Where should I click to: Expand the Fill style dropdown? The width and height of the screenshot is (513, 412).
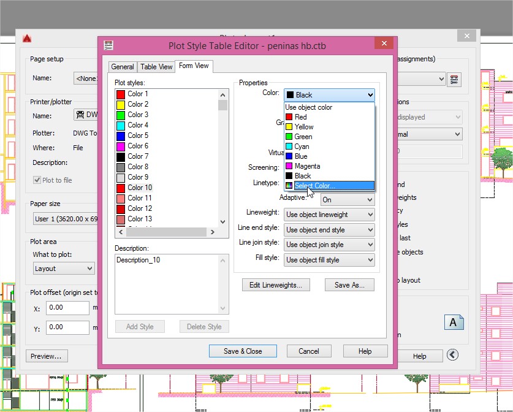pyautogui.click(x=329, y=260)
